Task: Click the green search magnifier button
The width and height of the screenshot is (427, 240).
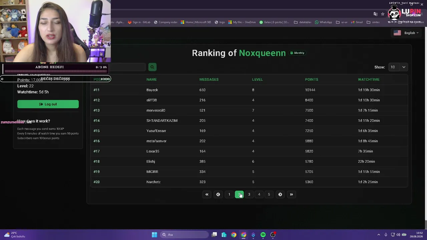Action: click(x=152, y=67)
